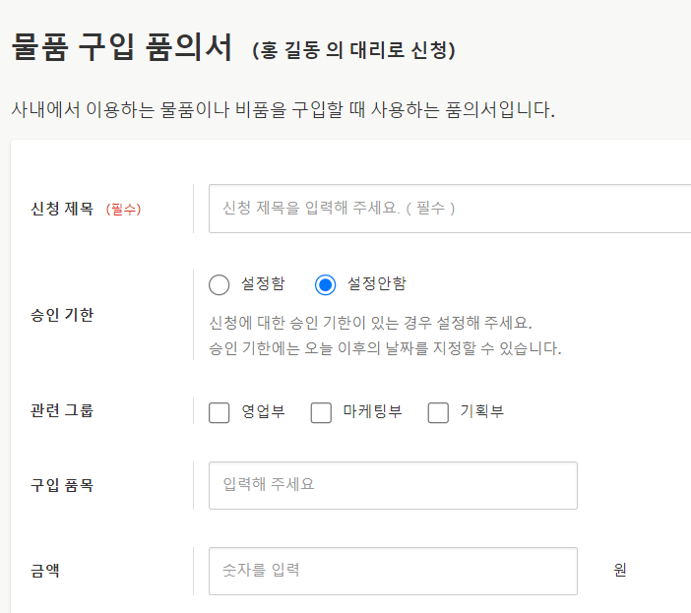Check the 영업부 checkbox
Viewport: 691px width, 613px height.
[x=220, y=412]
